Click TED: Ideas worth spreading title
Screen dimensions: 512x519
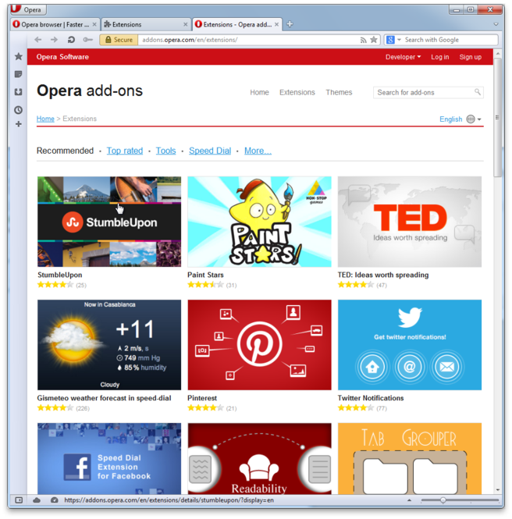(383, 275)
